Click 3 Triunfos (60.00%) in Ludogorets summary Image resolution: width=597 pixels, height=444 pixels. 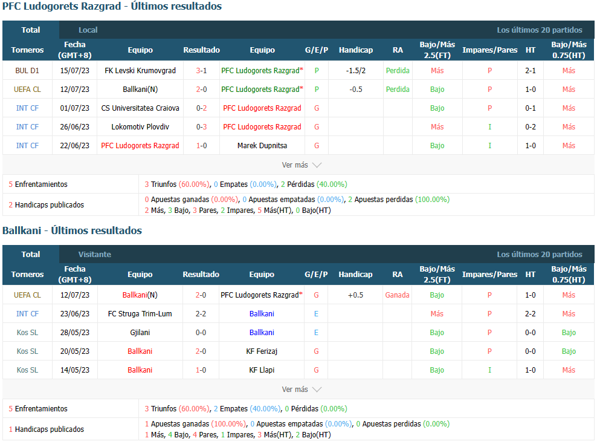[177, 184]
